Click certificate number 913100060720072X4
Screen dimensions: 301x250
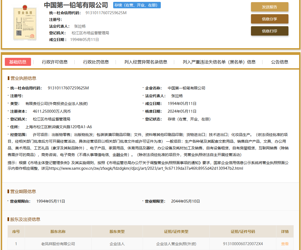[x=243, y=244]
